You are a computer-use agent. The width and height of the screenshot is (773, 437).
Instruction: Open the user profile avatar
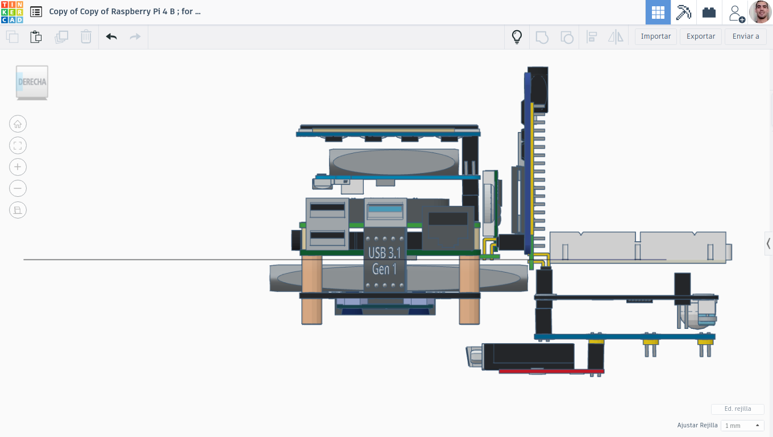pos(760,12)
